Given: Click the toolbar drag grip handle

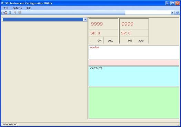Looking at the screenshot, I should (2, 12).
